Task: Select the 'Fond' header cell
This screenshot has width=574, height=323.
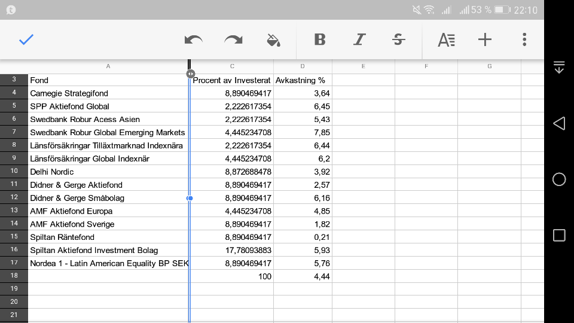Action: [108, 80]
